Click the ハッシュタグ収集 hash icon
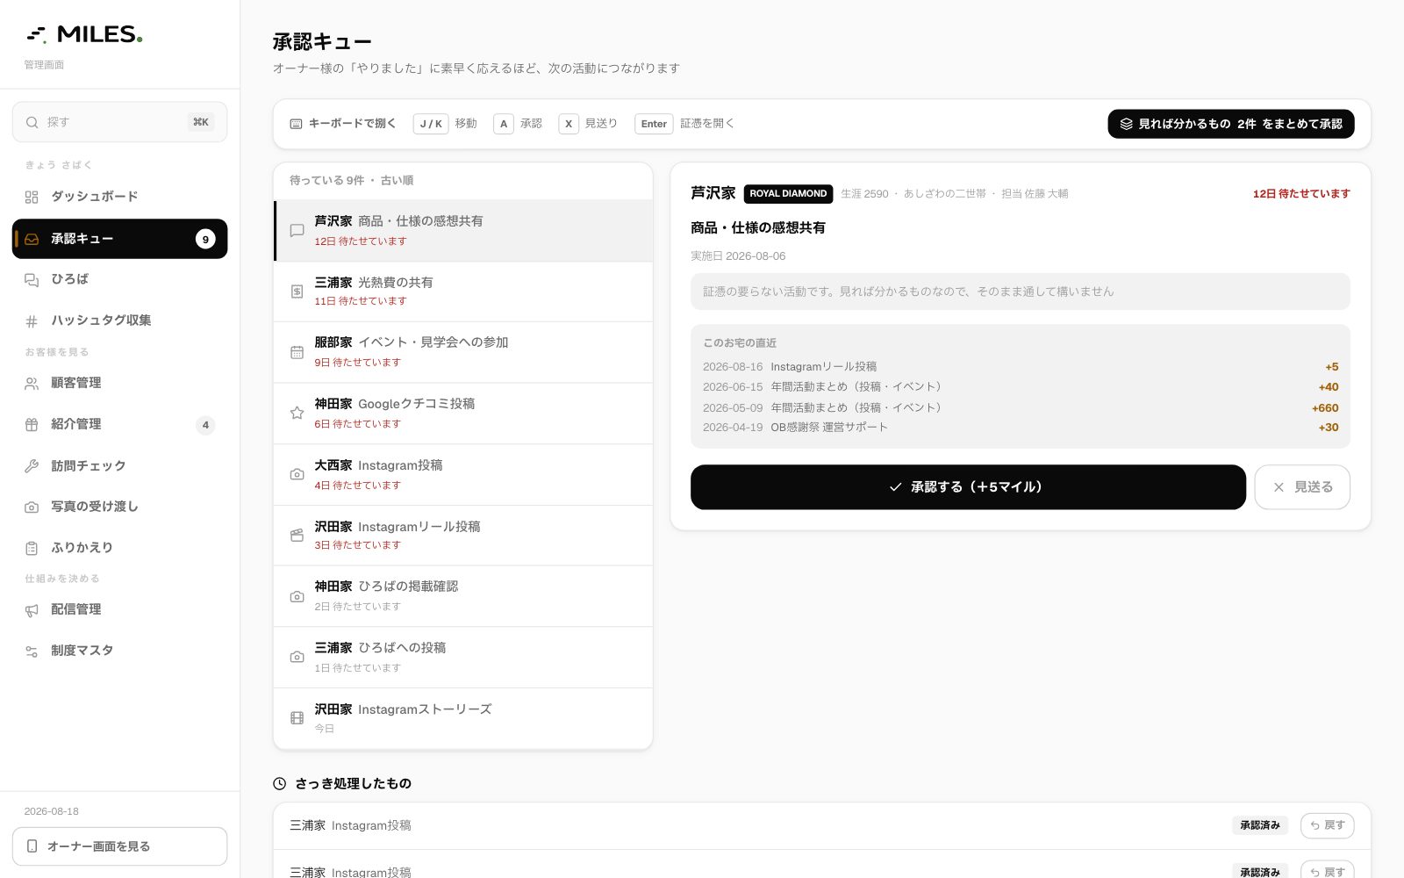 32,320
